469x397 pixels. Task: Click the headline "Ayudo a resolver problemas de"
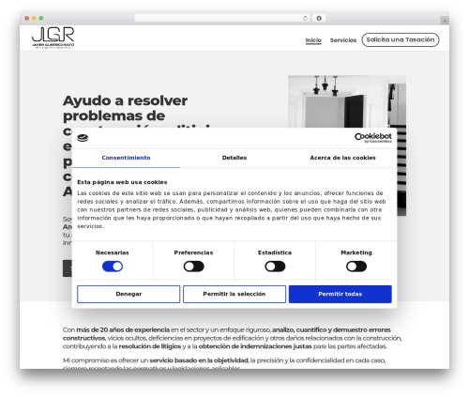point(125,108)
